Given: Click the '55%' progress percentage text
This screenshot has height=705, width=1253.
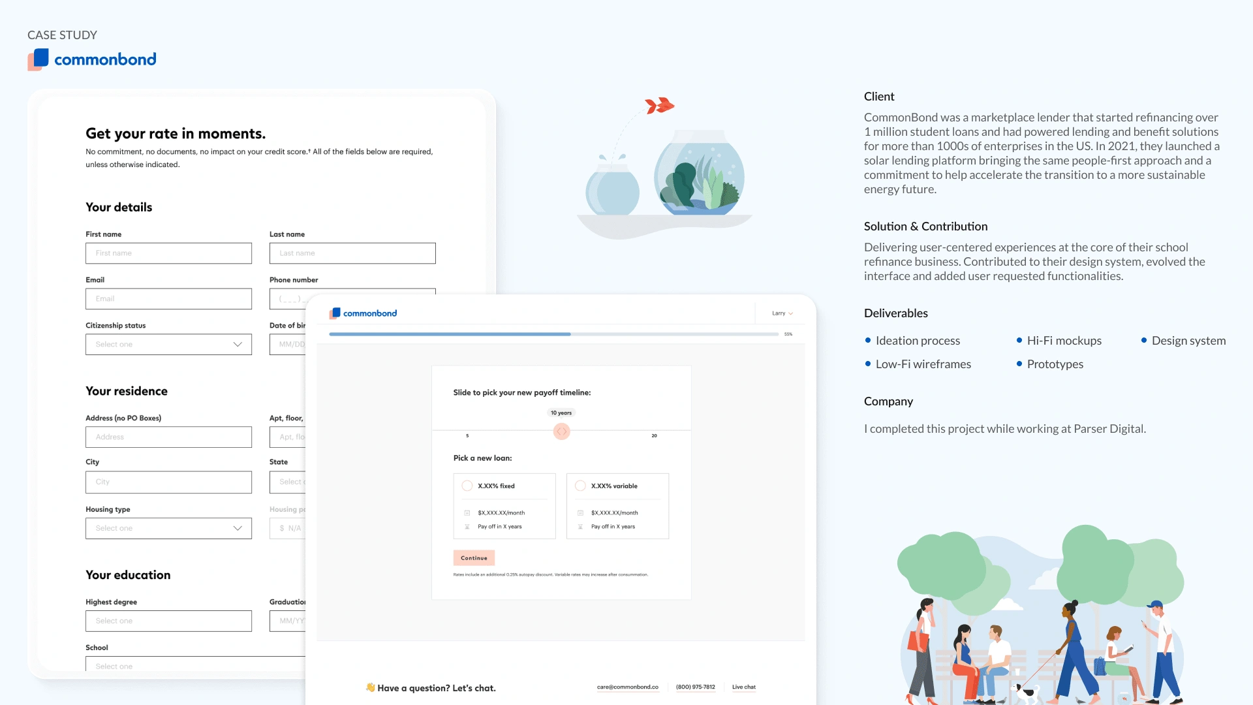Looking at the screenshot, I should tap(788, 334).
